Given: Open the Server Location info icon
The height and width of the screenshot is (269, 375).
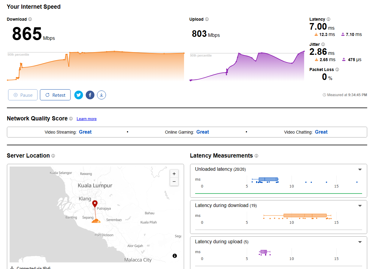Looking at the screenshot, I should coord(53,156).
